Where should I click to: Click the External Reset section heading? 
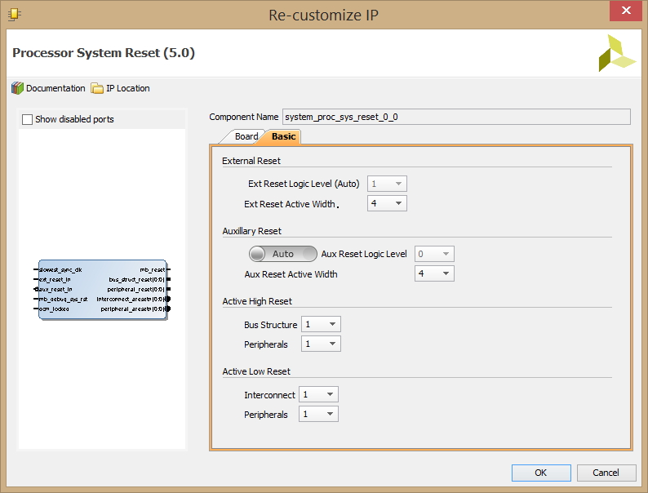tap(251, 161)
